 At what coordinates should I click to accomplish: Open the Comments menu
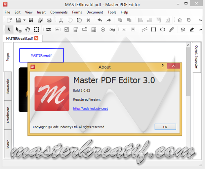coord(59,12)
